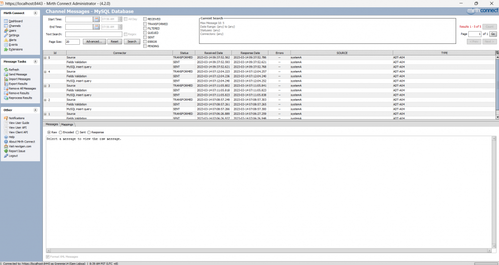Check the PENDING status filter
Screen dimensions: 499x265
(145, 46)
